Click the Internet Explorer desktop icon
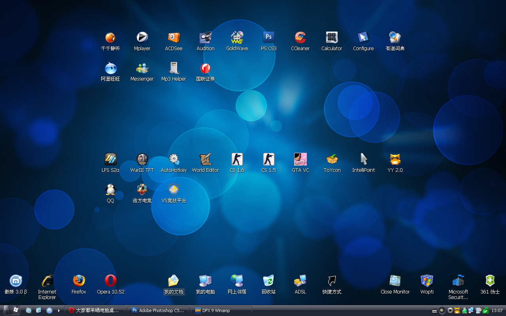 coord(47,287)
